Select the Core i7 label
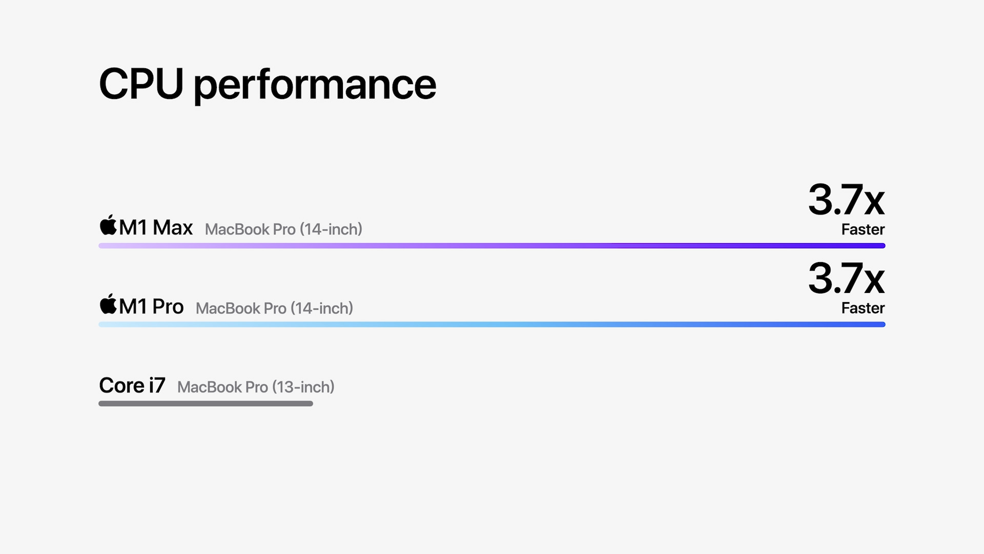Image resolution: width=984 pixels, height=554 pixels. [x=132, y=386]
